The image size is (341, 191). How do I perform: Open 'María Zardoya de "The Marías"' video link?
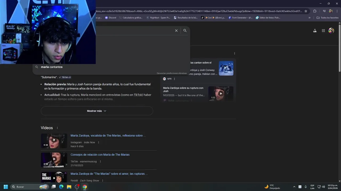coord(109,174)
